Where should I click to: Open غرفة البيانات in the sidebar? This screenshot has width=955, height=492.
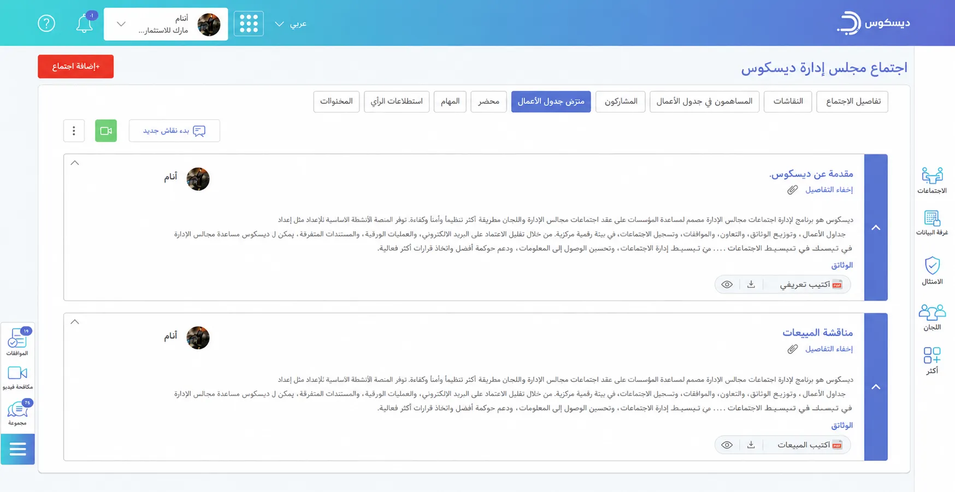pyautogui.click(x=932, y=223)
